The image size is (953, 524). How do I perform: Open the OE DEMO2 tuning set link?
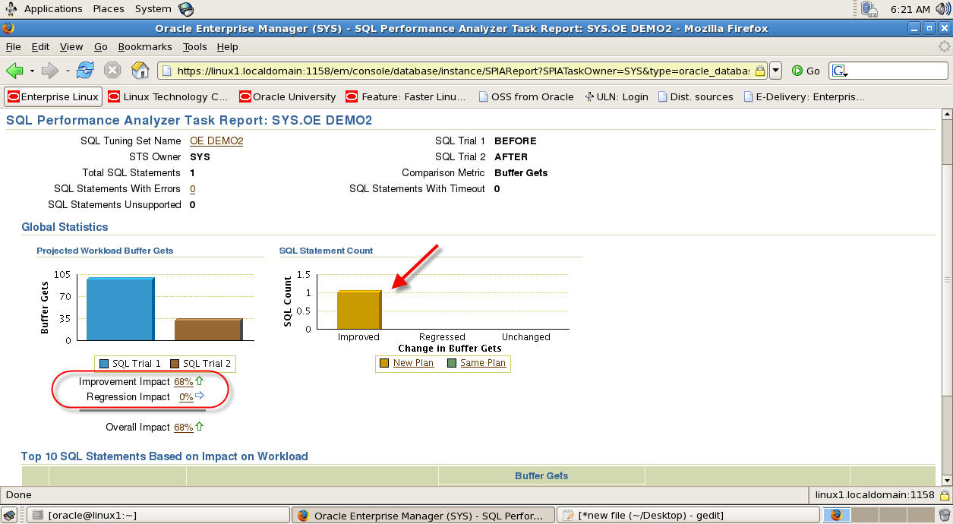click(216, 140)
